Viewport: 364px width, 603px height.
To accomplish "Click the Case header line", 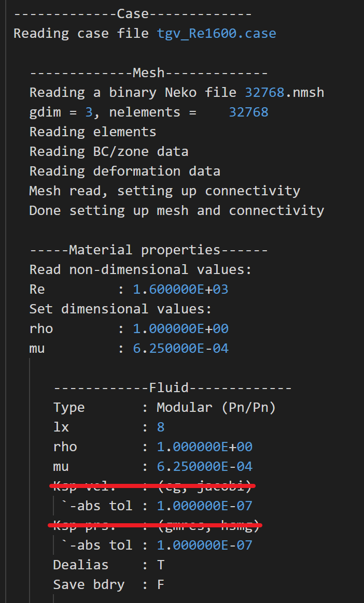I will coord(132,14).
